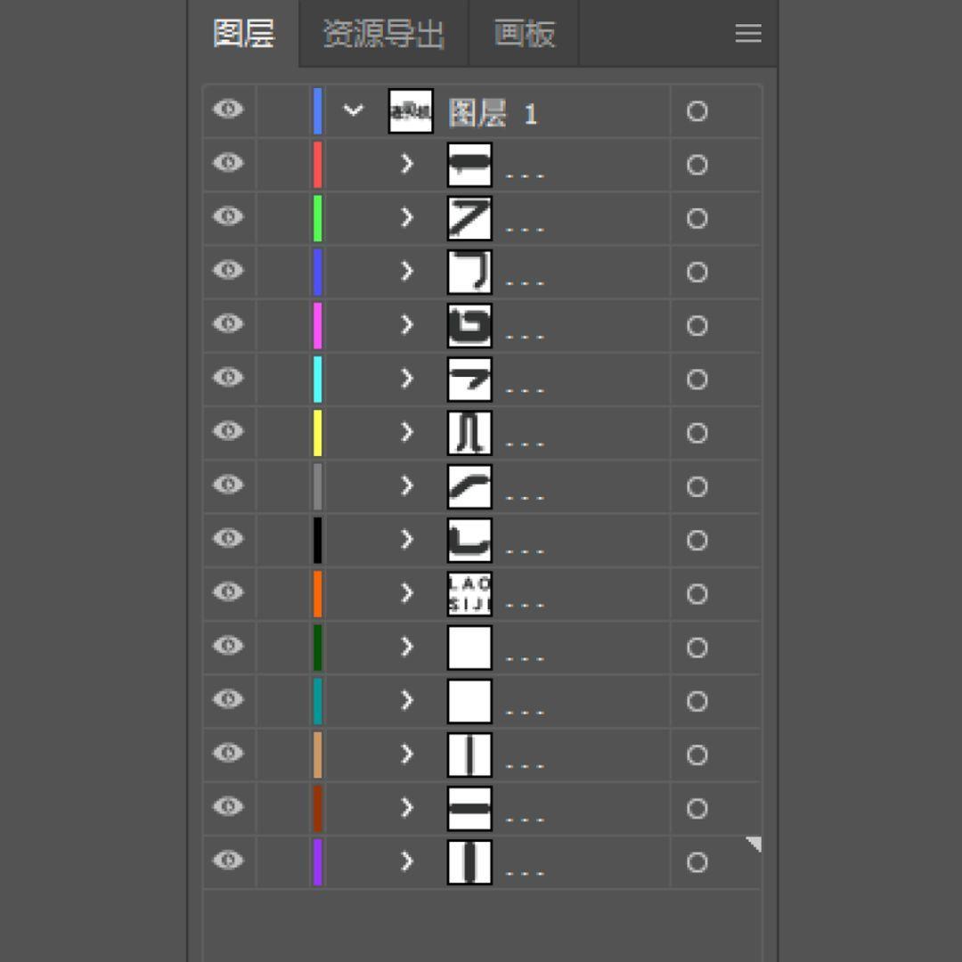Click target circle on yellow-coded sublayer
Viewport: 962px width, 962px height.
point(697,433)
